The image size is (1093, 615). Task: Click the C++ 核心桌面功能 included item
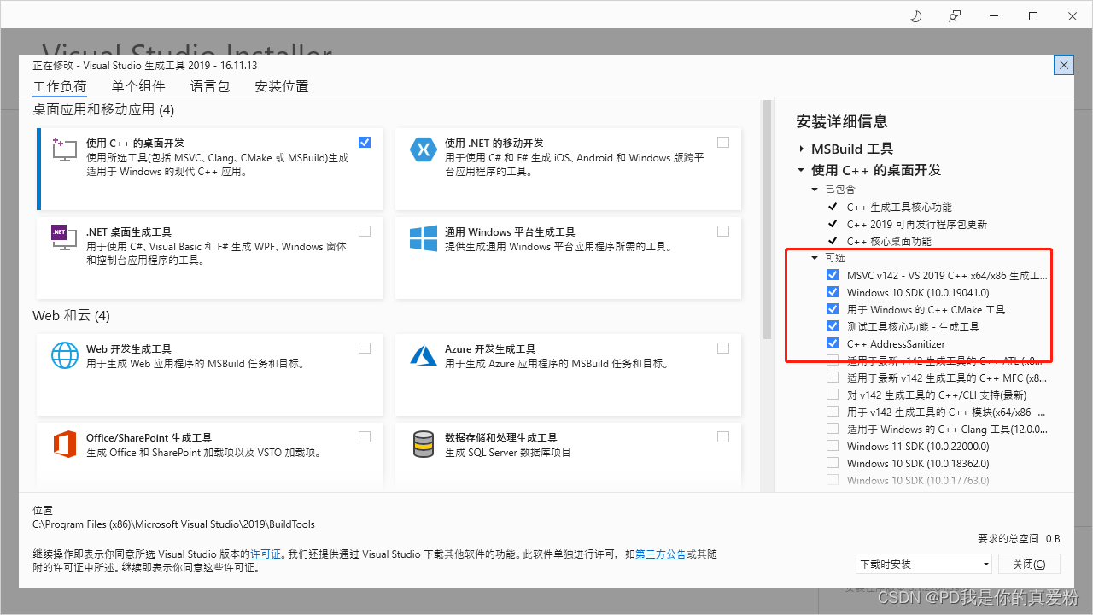pos(889,241)
